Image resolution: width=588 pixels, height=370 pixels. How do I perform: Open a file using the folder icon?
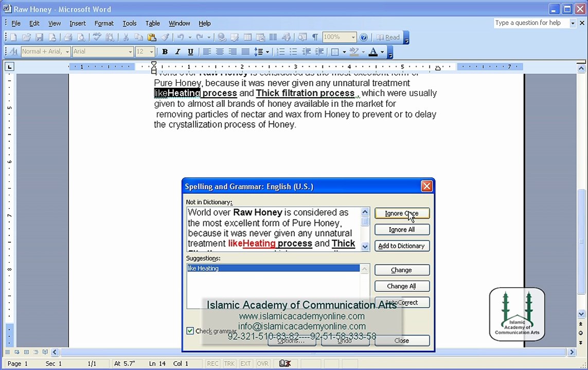coord(26,37)
